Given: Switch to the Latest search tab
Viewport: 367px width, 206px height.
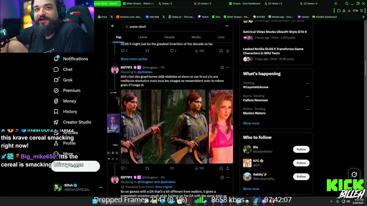Looking at the screenshot, I should pos(143,37).
